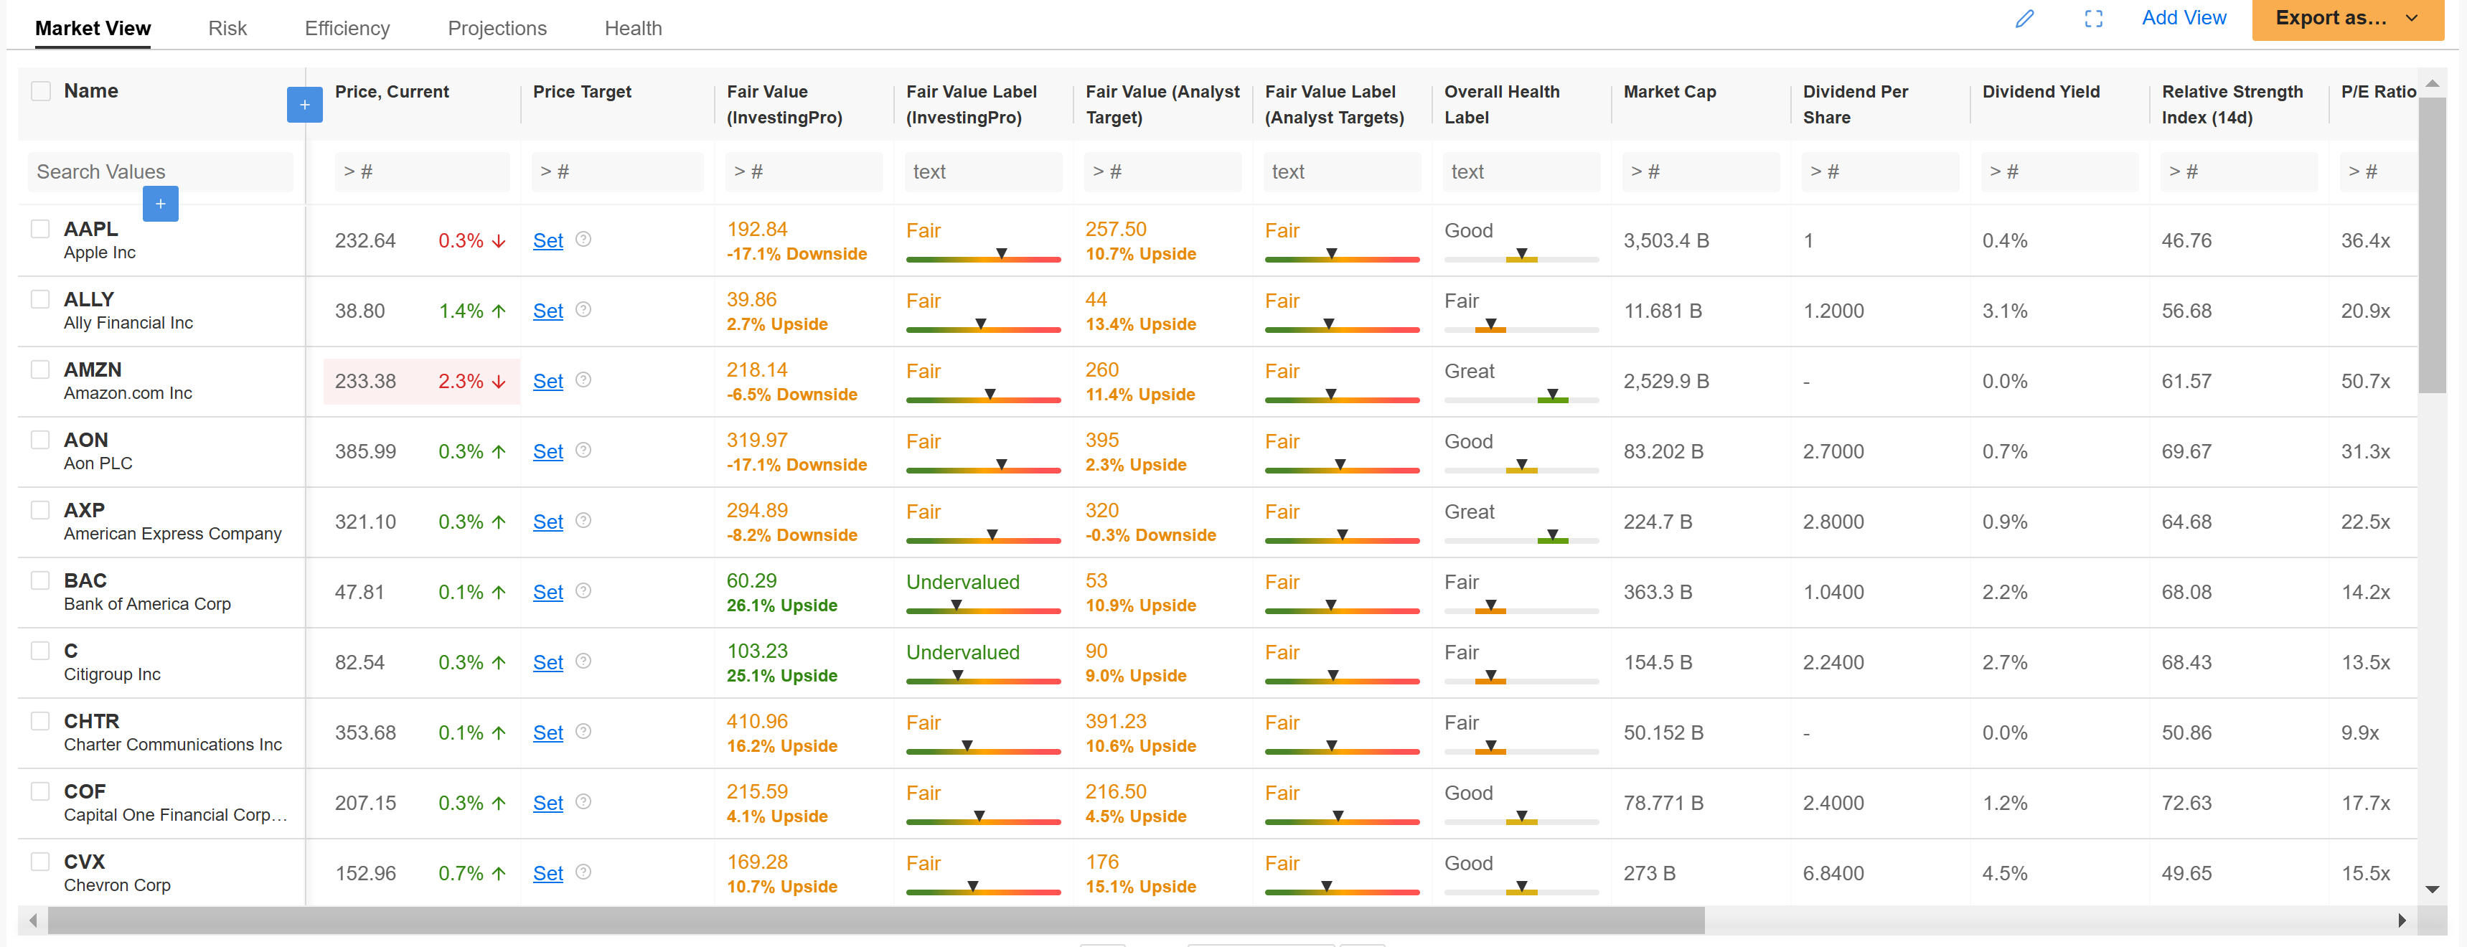Screen dimensions: 2467x947
Task: Click Set price target for BAC
Action: coord(548,593)
